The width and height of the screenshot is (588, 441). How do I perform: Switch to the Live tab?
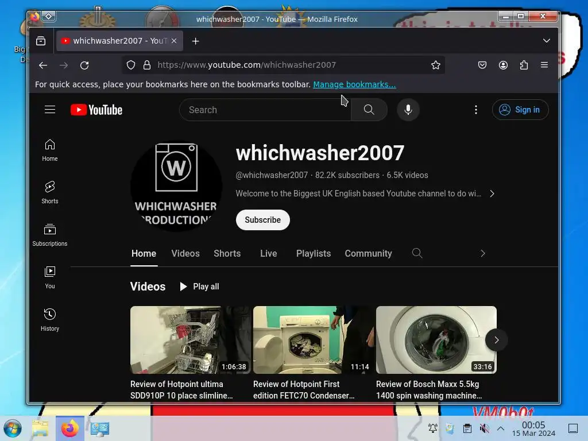(269, 253)
